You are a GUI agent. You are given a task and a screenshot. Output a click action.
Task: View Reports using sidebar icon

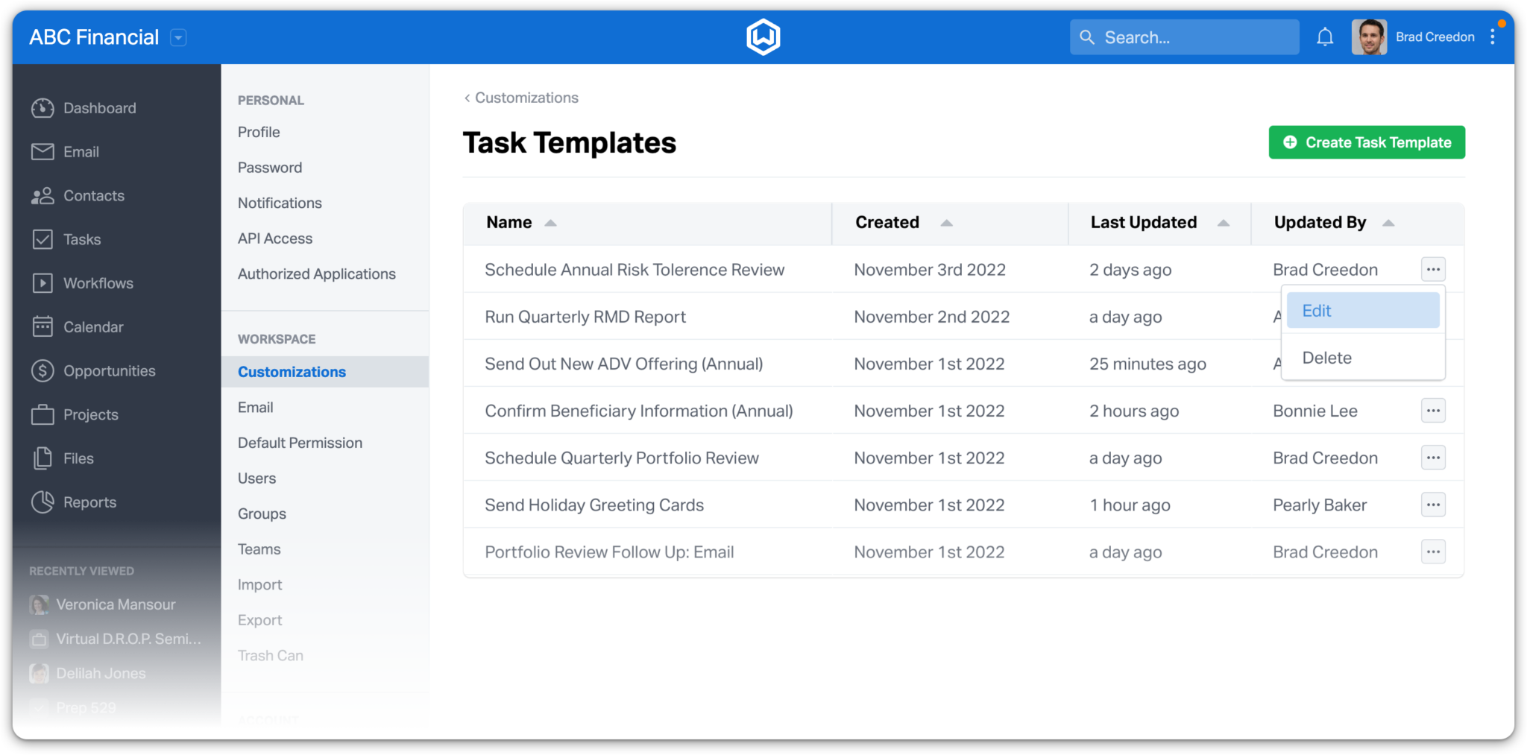[x=42, y=502]
